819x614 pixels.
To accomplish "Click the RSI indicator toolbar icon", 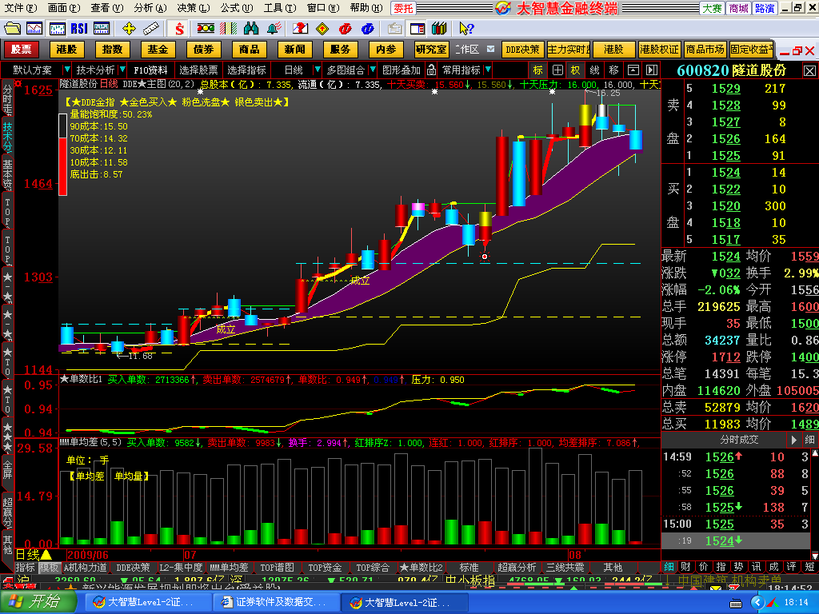I will point(79,28).
